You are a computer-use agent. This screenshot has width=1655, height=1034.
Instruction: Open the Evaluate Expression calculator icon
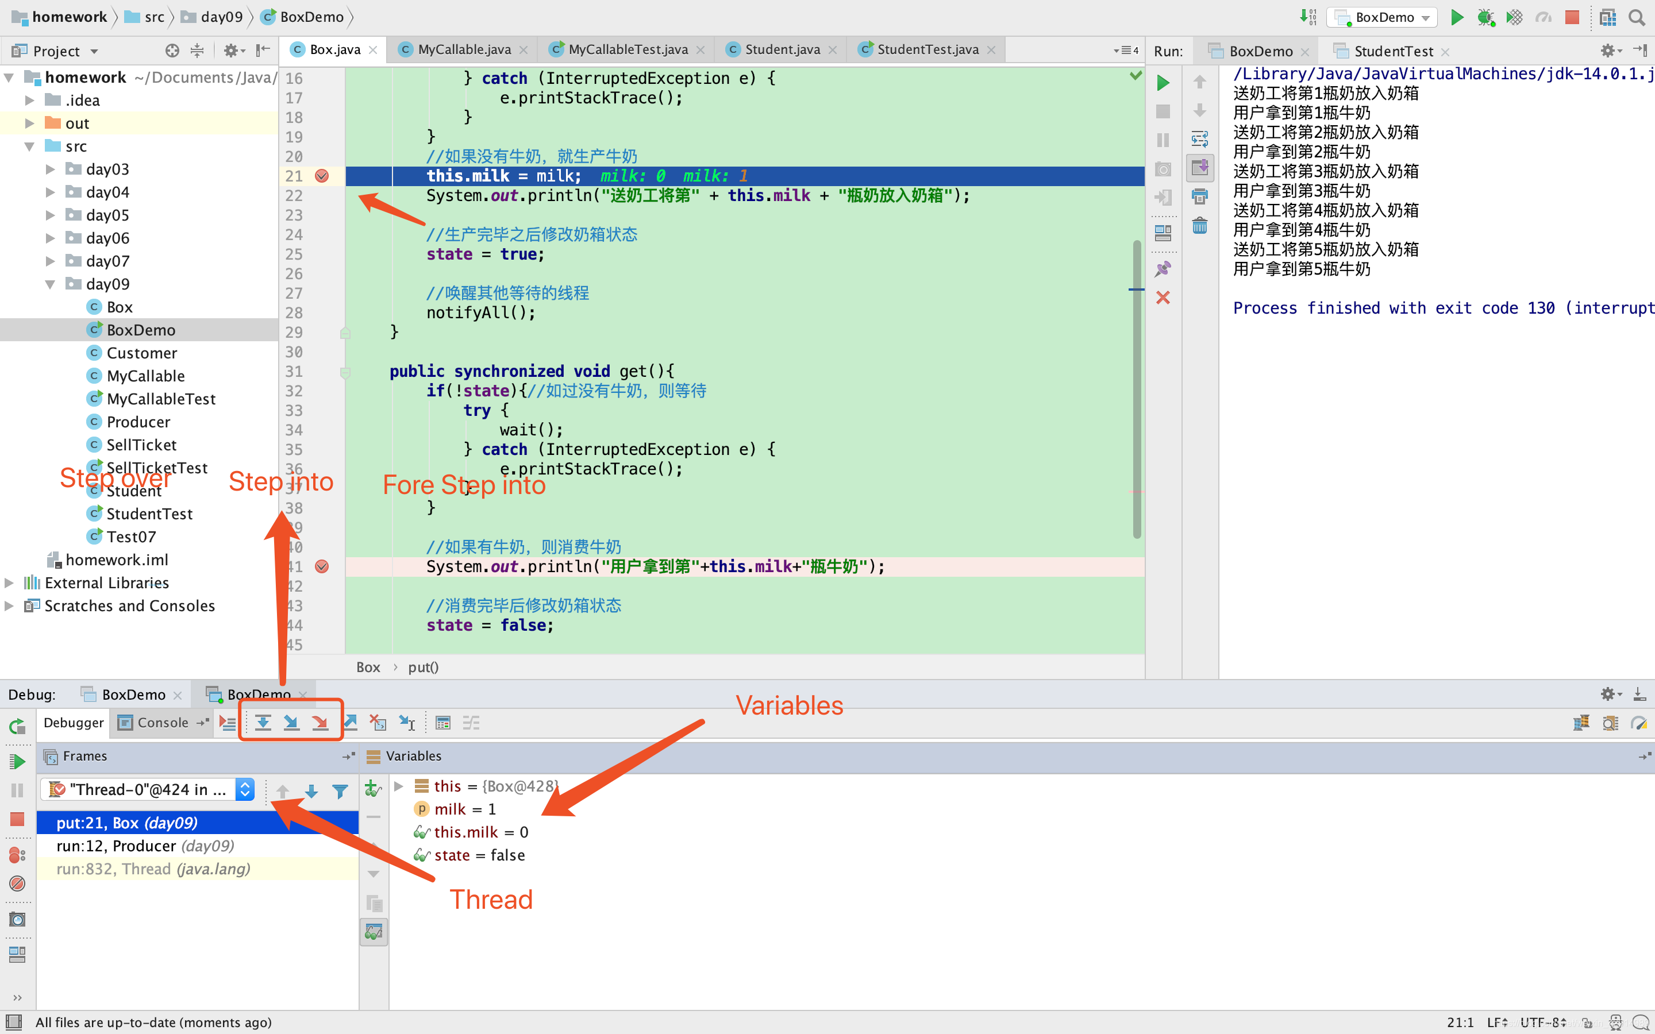coord(443,722)
